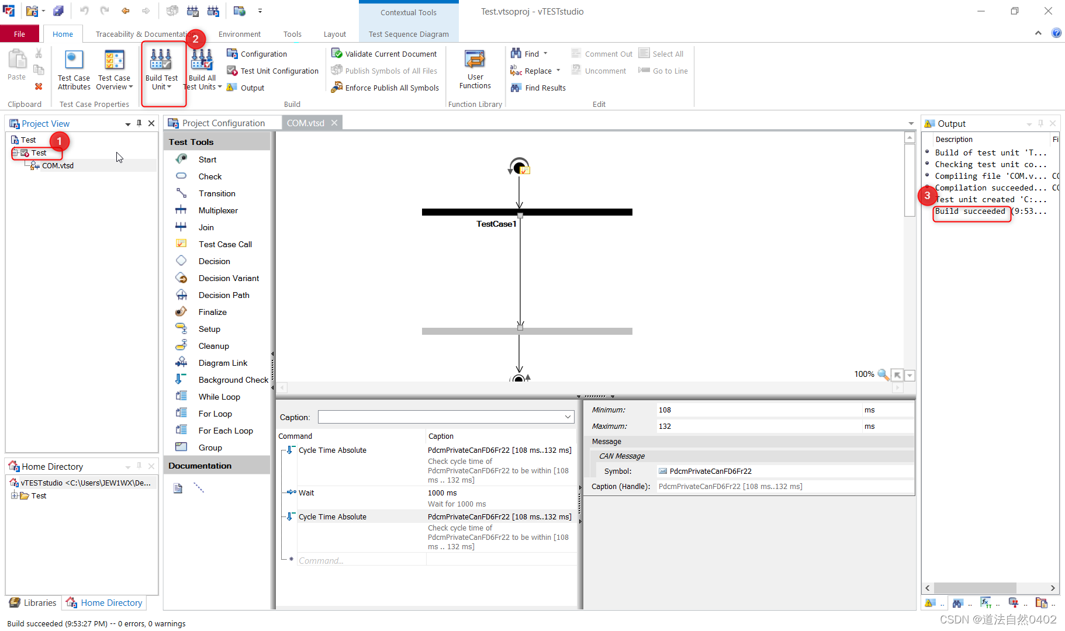Screen dimensions: 1065x631
Task: Switch to the Environment ribbon tab
Action: tap(239, 34)
